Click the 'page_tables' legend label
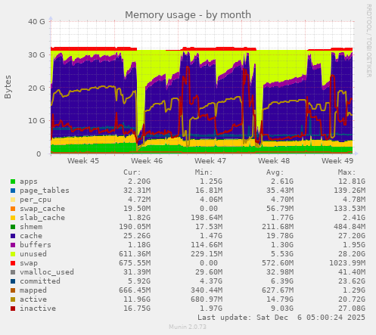Viewport: 376px width, 335px height. coord(45,191)
